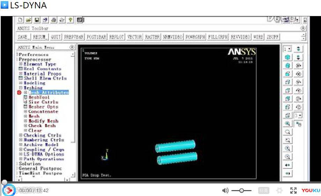Image resolution: width=321 pixels, height=196 pixels.
Task: Click the ZBUFF toolbar button
Action: [x=272, y=37]
